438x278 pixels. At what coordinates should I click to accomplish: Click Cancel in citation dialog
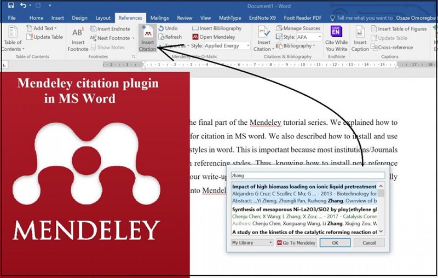tap(369, 243)
